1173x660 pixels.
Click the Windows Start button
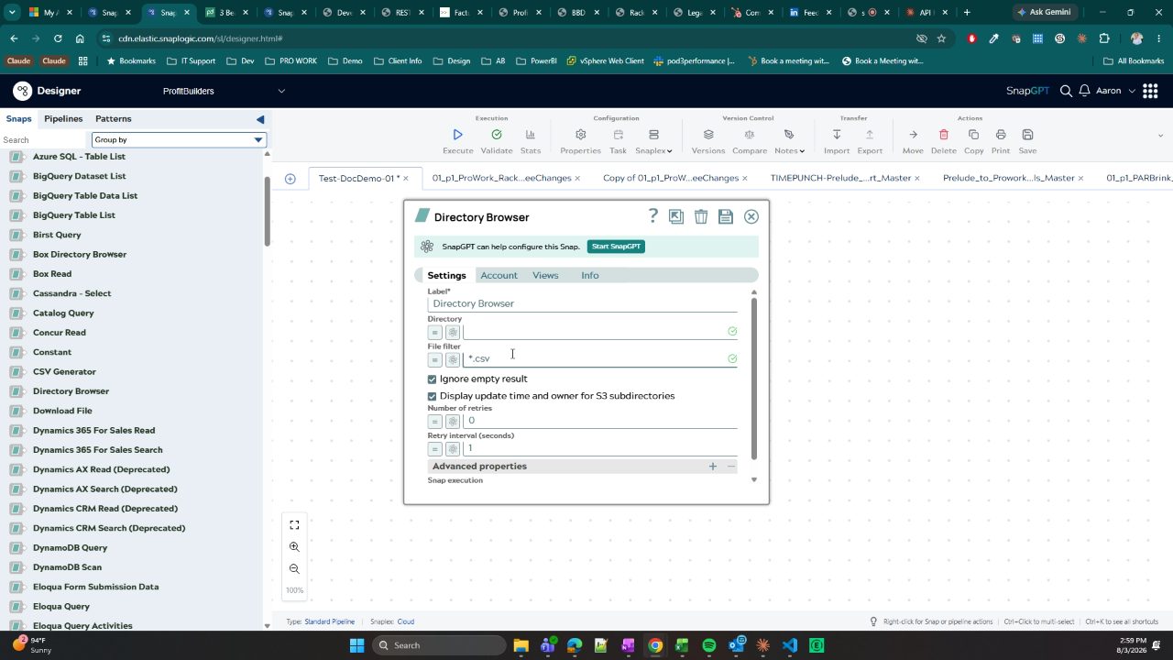click(x=356, y=645)
